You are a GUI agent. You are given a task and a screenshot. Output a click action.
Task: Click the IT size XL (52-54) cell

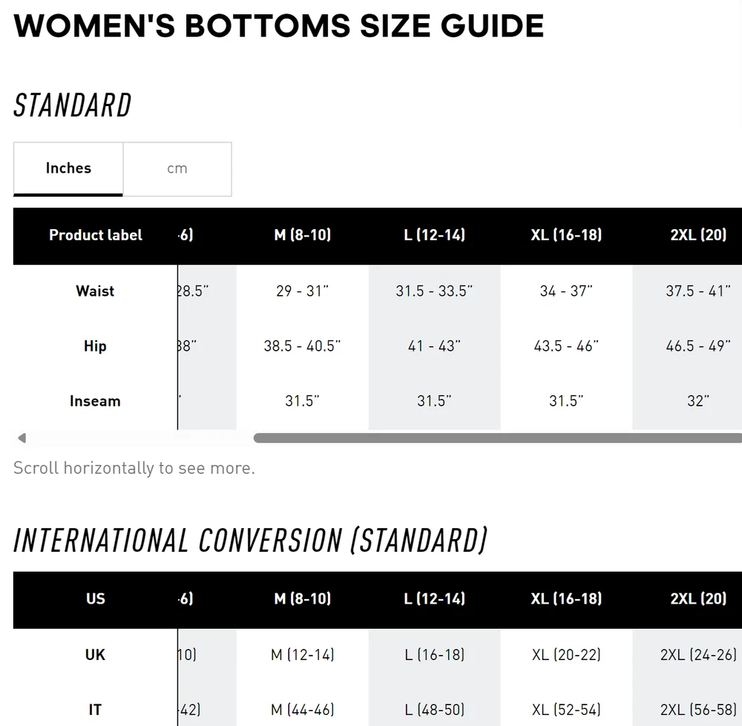coord(566,710)
